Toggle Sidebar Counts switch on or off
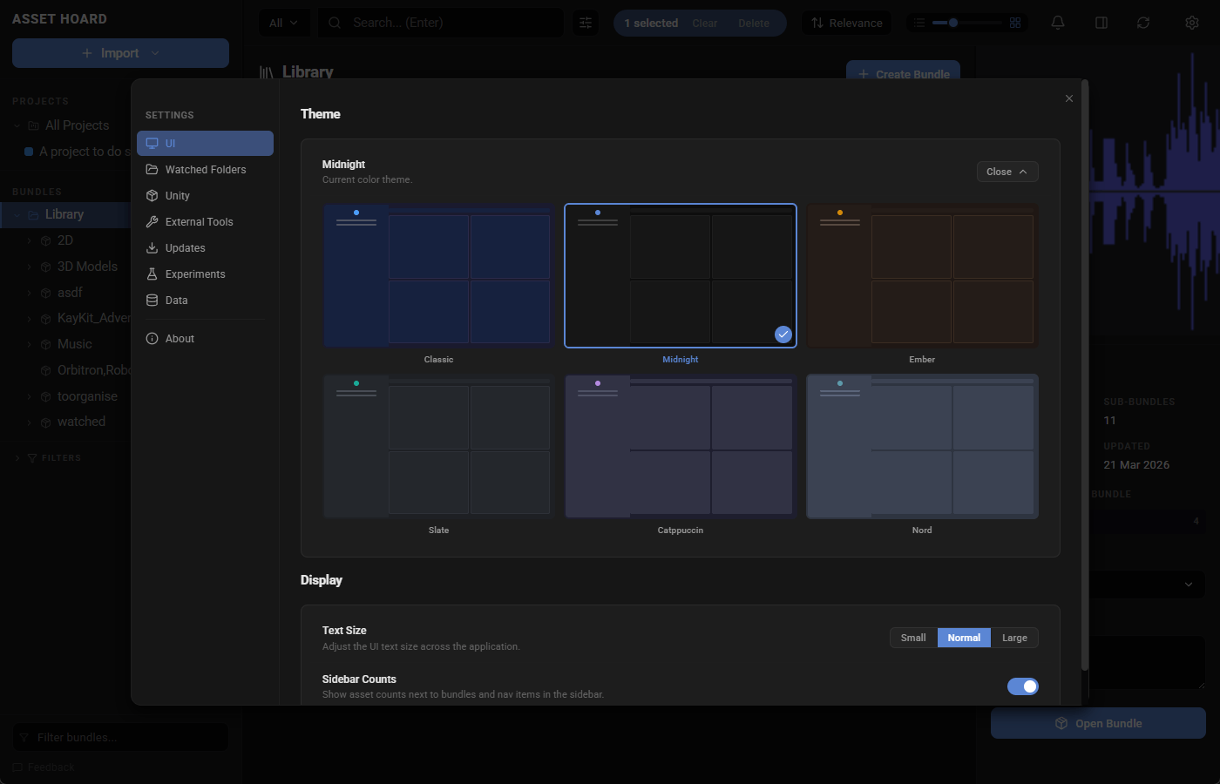Viewport: 1220px width, 784px height. (x=1022, y=686)
